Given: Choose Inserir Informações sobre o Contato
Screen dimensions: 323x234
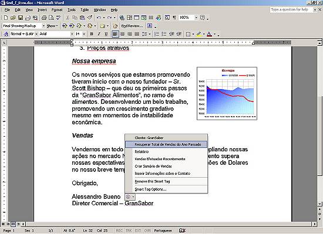Looking at the screenshot, I should pyautogui.click(x=166, y=174).
